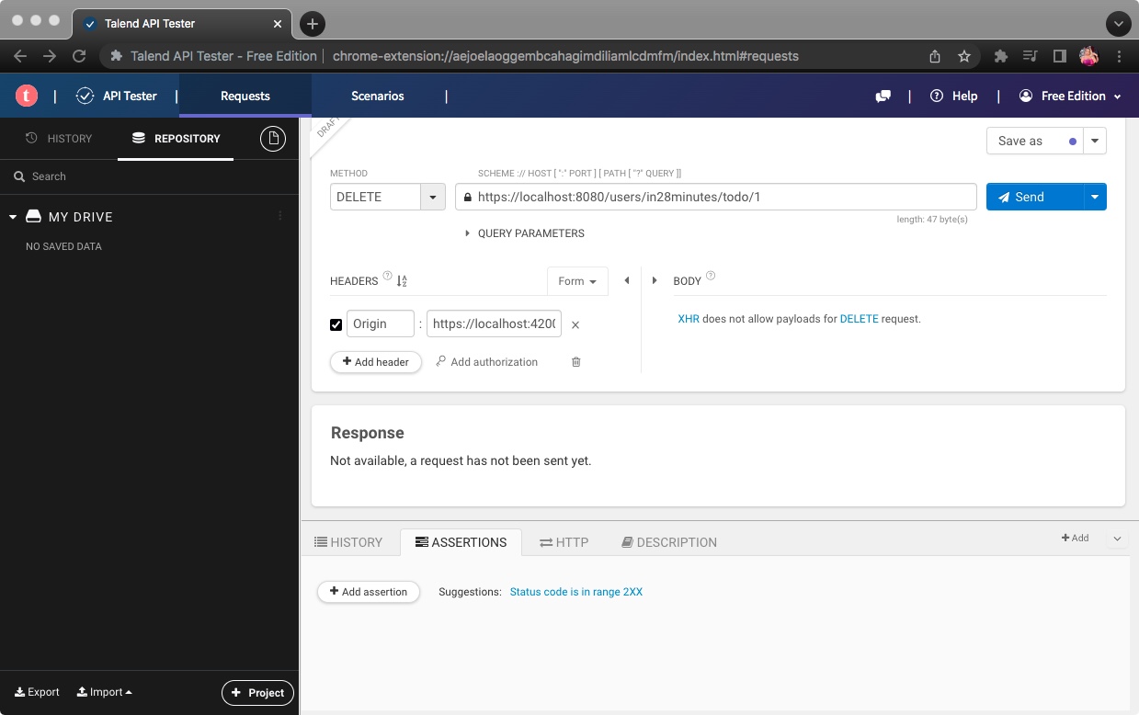
Task: Open Chrome three-dot menu
Action: pos(1119,56)
